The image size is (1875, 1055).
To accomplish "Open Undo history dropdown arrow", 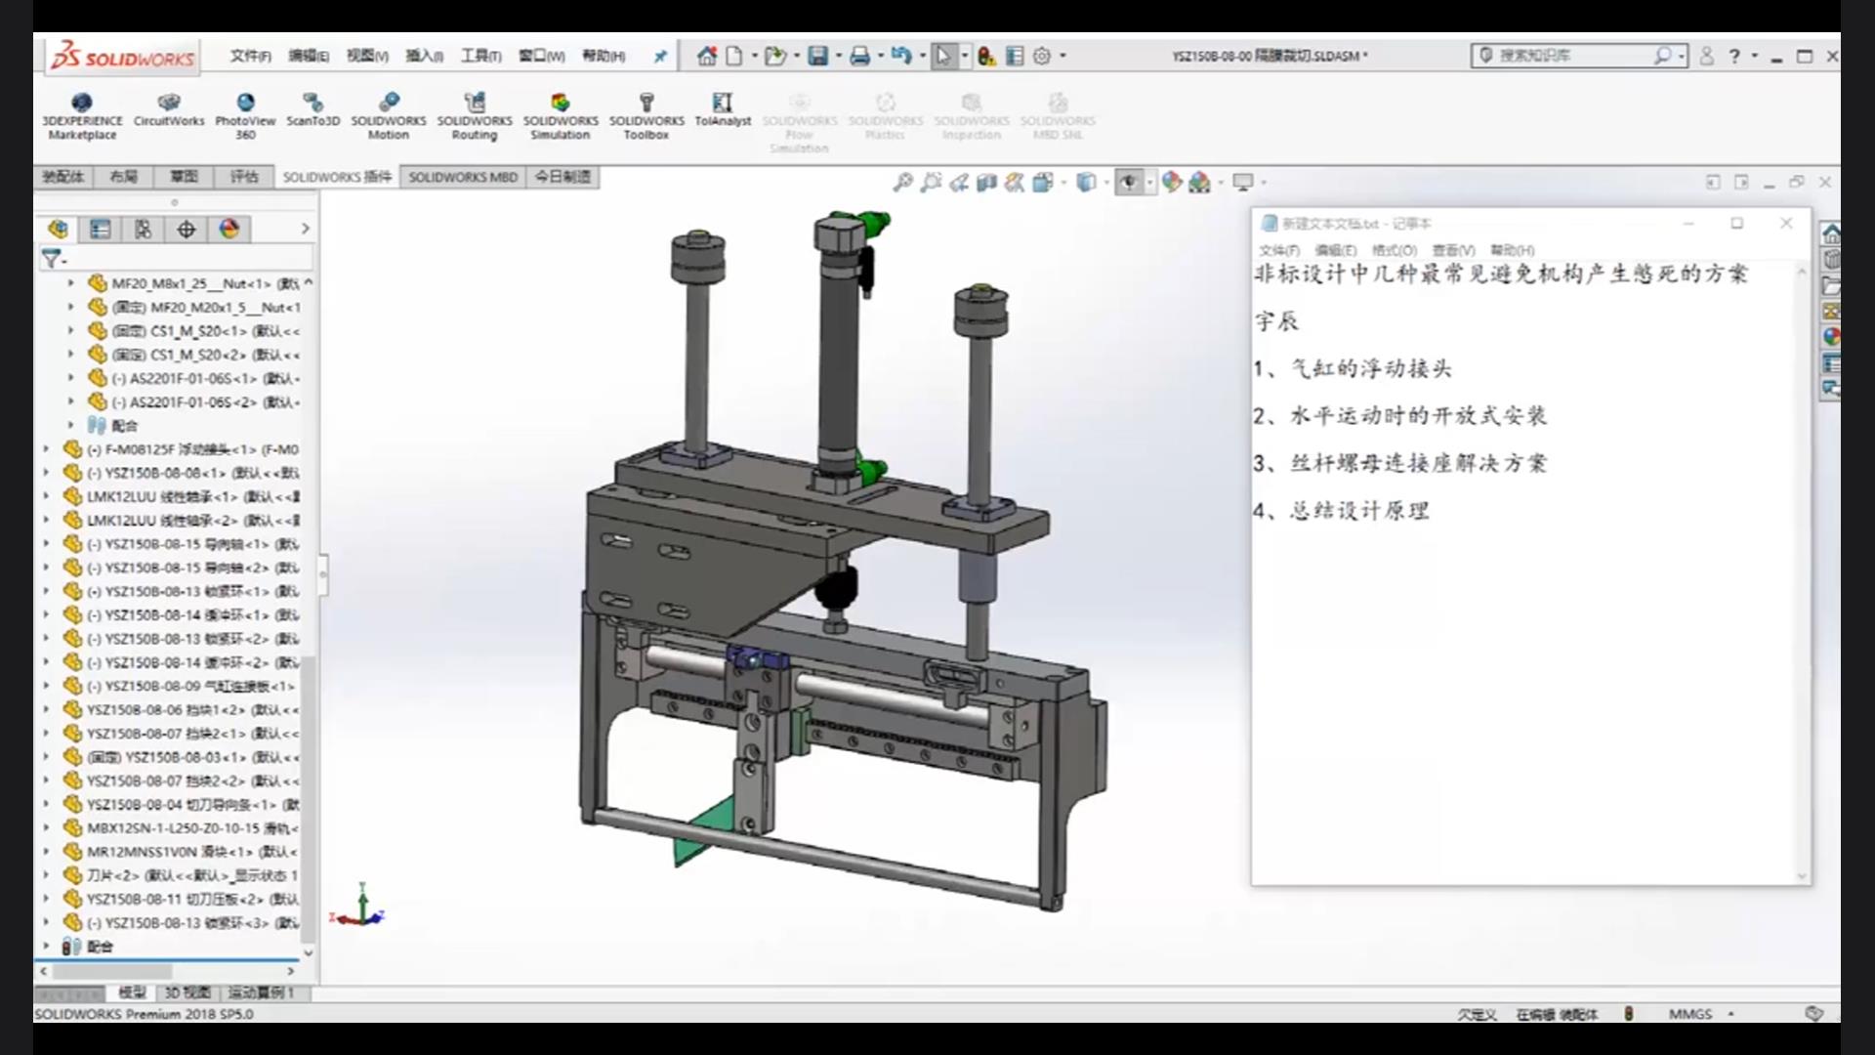I will (921, 56).
